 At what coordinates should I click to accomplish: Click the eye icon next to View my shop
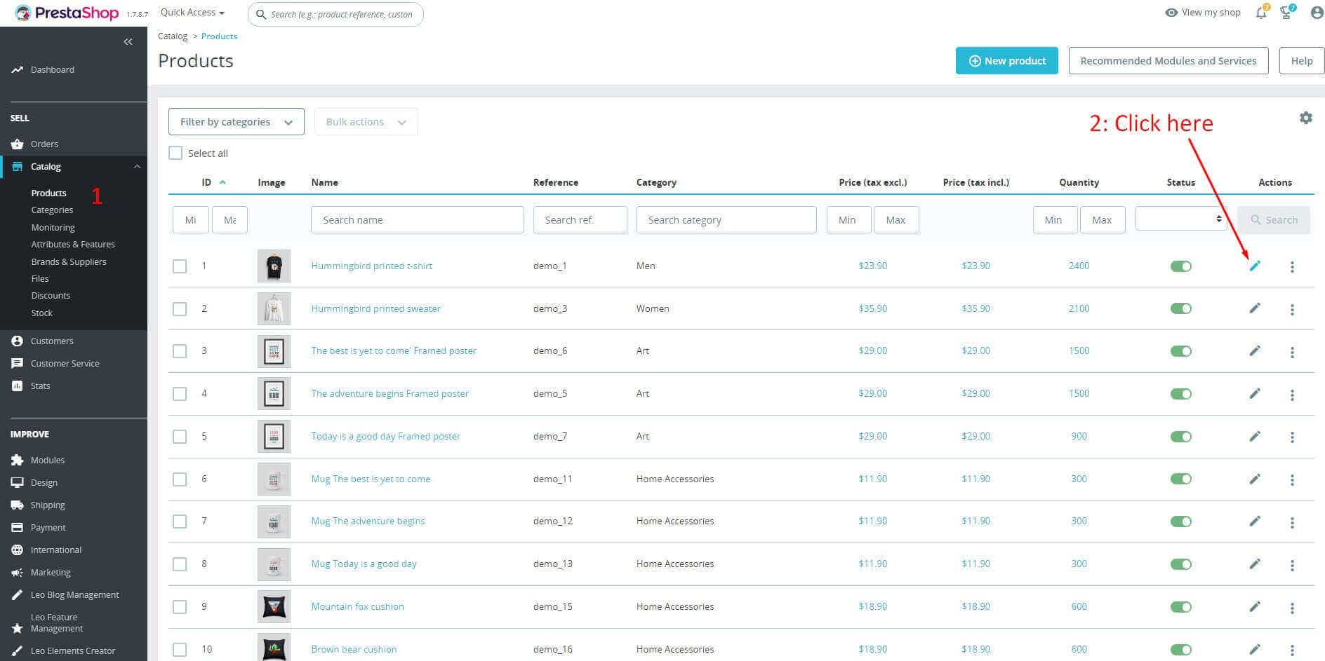pyautogui.click(x=1171, y=12)
